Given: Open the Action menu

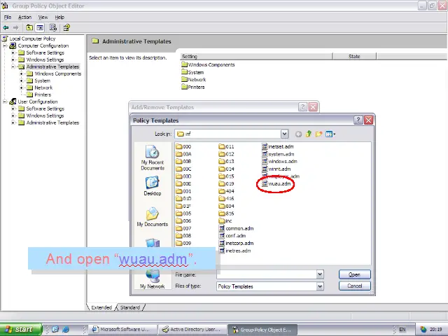Looking at the screenshot, I should pos(25,17).
